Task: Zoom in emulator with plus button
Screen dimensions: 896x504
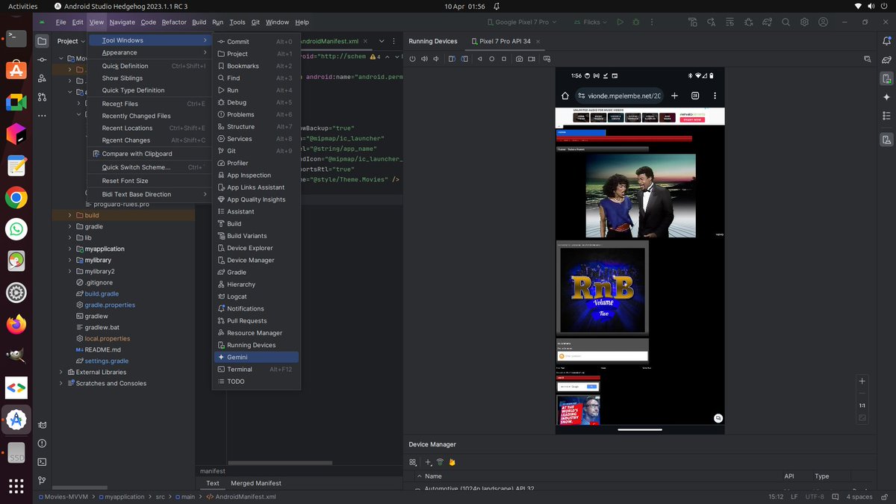Action: click(x=862, y=381)
